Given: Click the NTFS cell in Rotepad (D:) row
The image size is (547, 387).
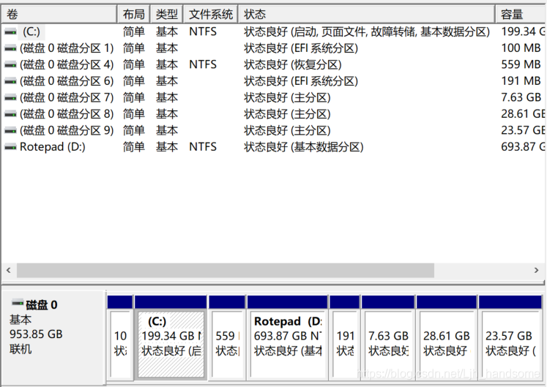Looking at the screenshot, I should [x=203, y=147].
